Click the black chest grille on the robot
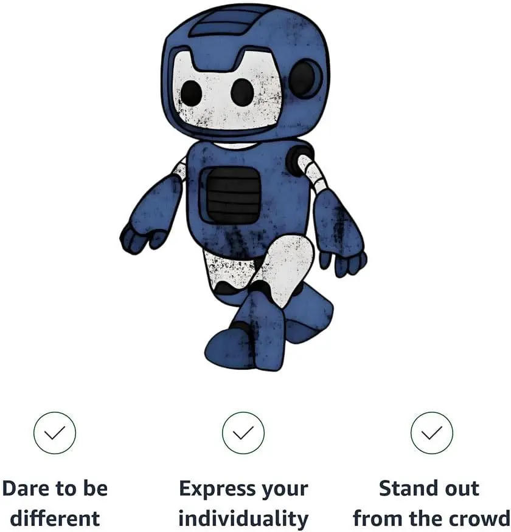This screenshot has width=511, height=532. pyautogui.click(x=234, y=196)
